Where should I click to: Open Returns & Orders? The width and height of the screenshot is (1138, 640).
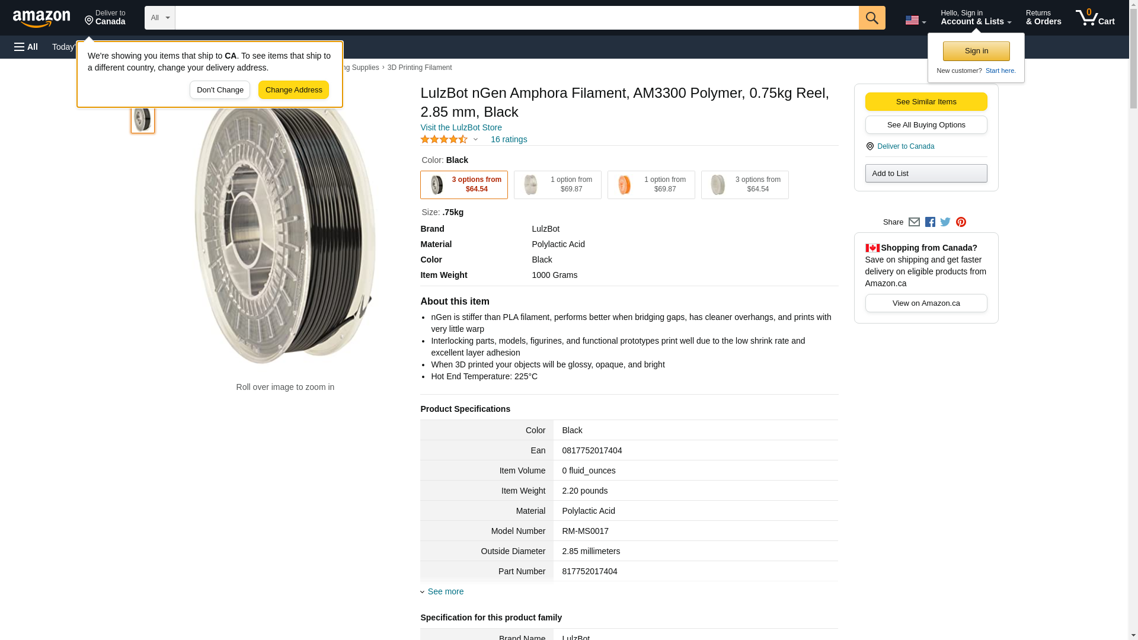[x=1043, y=18]
